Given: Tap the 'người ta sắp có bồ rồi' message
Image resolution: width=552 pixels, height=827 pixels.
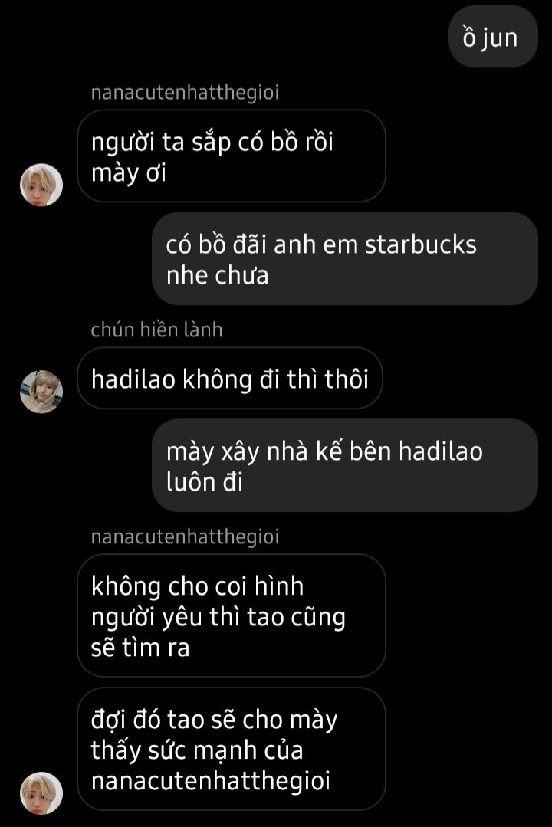Looking at the screenshot, I should (231, 156).
